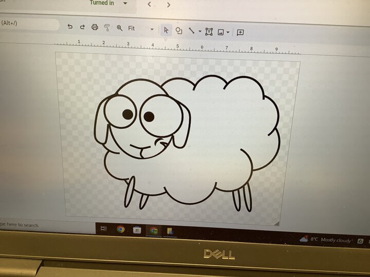The image size is (370, 277).
Task: Insert a Text box
Action: coord(209,31)
